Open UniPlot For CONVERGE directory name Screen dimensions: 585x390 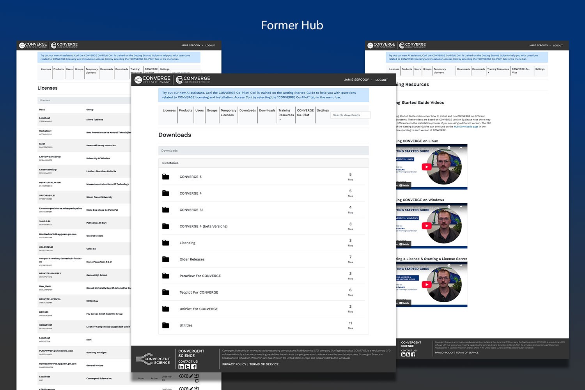pos(199,309)
